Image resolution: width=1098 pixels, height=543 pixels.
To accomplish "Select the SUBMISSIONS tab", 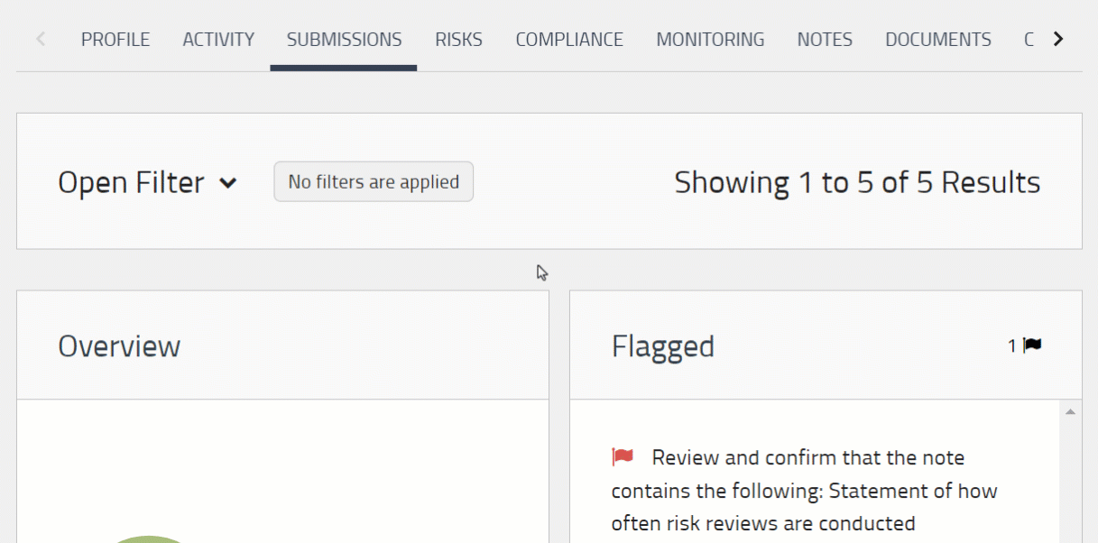I will [344, 39].
